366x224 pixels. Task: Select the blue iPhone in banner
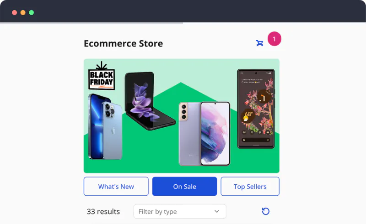(105, 127)
